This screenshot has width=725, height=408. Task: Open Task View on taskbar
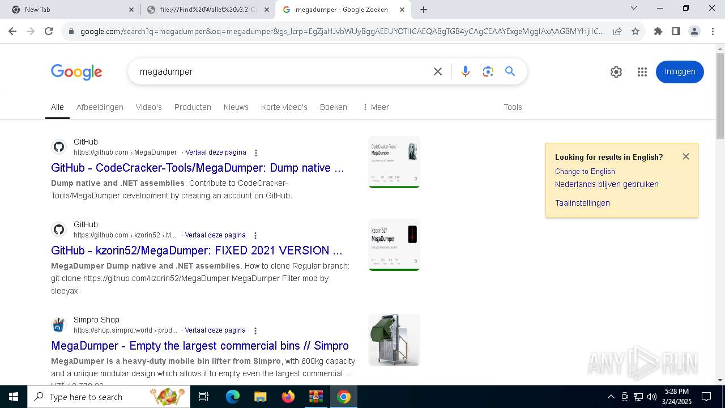pyautogui.click(x=204, y=397)
